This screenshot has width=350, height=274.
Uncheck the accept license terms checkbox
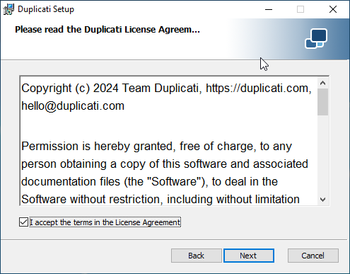[23, 222]
